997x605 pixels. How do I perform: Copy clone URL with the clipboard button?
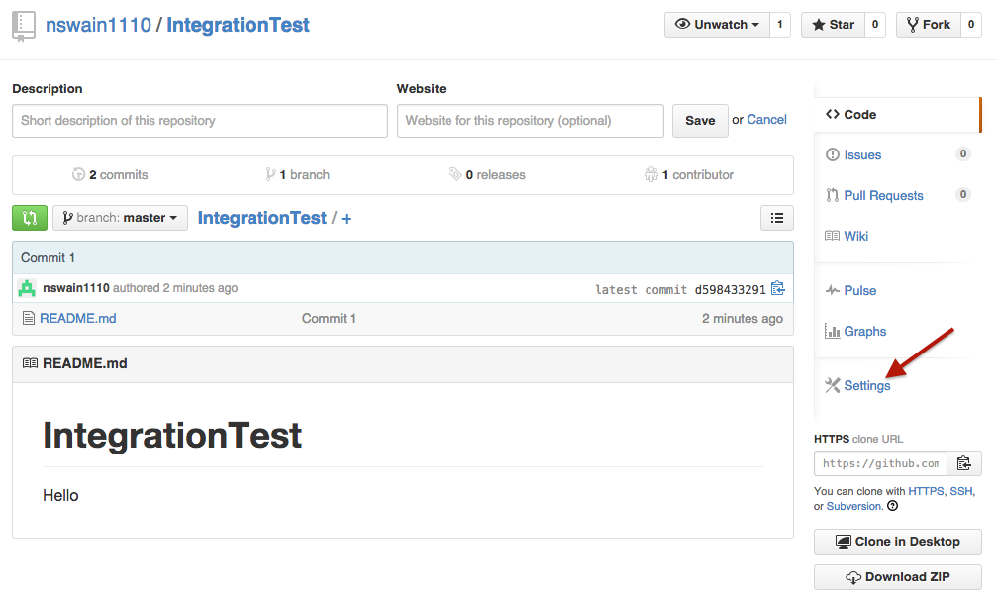(964, 463)
